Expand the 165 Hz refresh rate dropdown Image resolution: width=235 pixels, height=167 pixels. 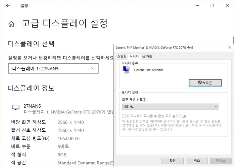[x=170, y=107]
